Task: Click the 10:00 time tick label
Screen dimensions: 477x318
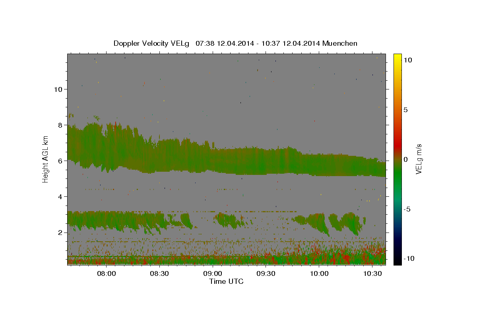Action: tap(319, 273)
